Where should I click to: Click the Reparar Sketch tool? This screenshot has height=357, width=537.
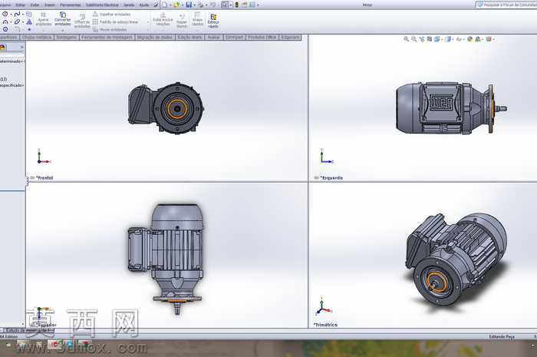coord(182,21)
